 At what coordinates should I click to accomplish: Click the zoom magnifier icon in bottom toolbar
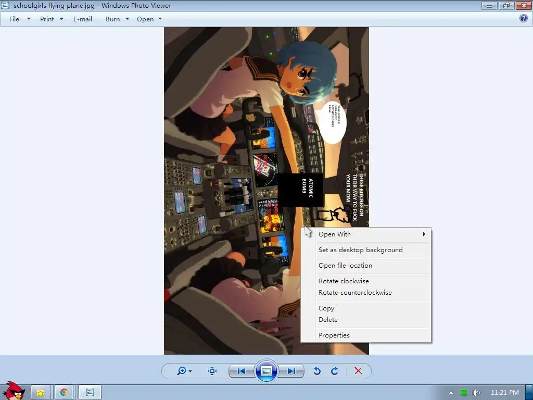[182, 371]
